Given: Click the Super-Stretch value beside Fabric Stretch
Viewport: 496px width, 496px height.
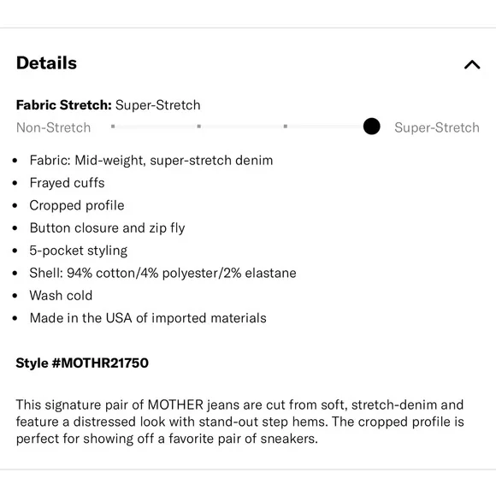Looking at the screenshot, I should [x=158, y=105].
